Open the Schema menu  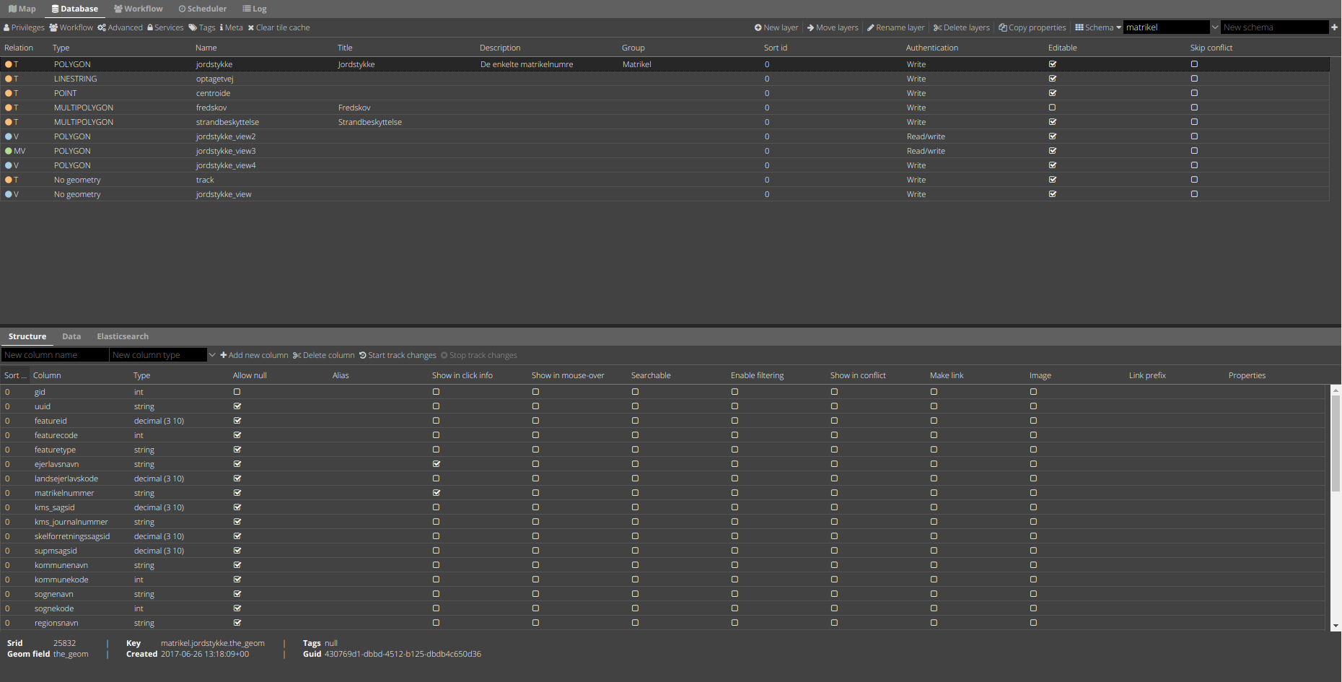pyautogui.click(x=1098, y=27)
